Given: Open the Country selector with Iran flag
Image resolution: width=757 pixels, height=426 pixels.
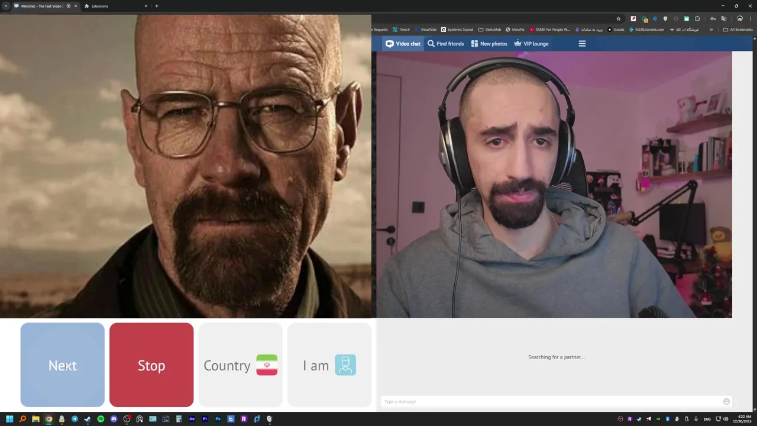Looking at the screenshot, I should (x=240, y=365).
